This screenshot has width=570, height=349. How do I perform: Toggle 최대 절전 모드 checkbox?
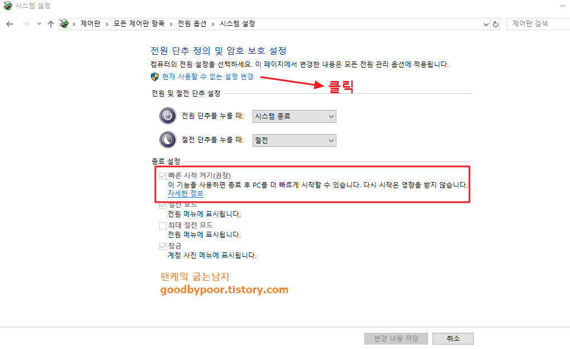163,226
